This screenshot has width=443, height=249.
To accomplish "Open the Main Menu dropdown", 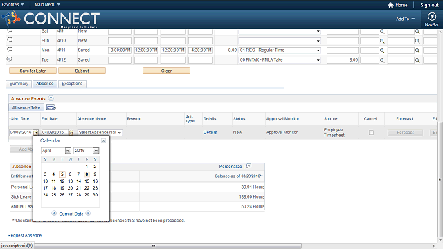I will pos(47,5).
